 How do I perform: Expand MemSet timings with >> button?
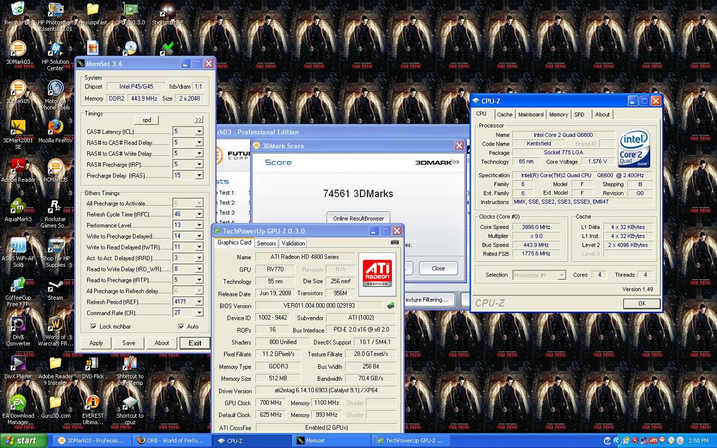pos(198,120)
